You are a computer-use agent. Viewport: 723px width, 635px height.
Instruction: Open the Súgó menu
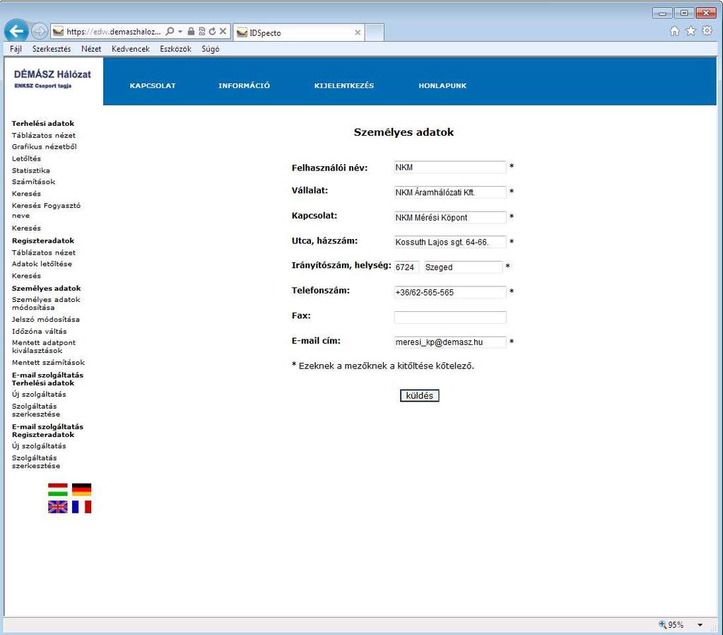211,49
